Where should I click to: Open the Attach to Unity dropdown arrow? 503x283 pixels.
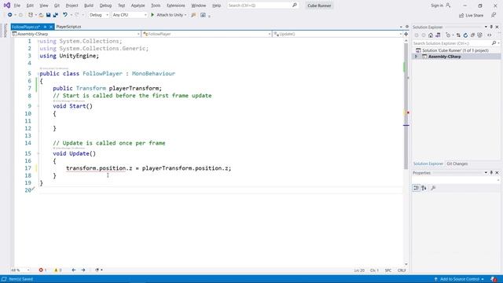(x=185, y=15)
